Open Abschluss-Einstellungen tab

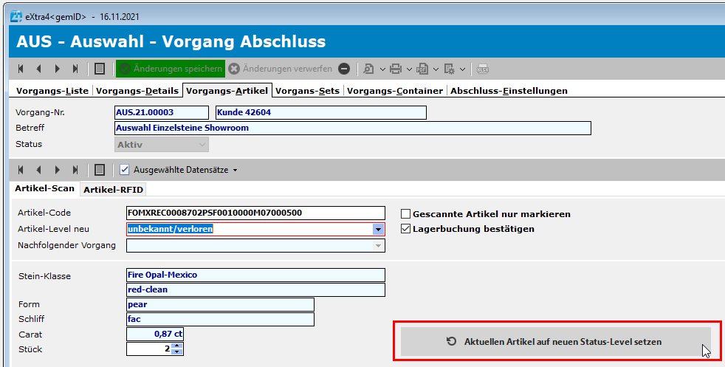pos(509,91)
